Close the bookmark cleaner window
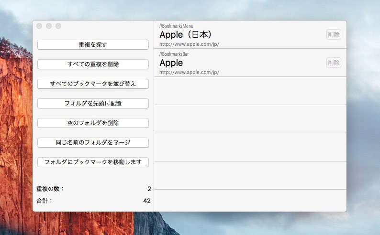This screenshot has height=235, width=380. [39, 26]
